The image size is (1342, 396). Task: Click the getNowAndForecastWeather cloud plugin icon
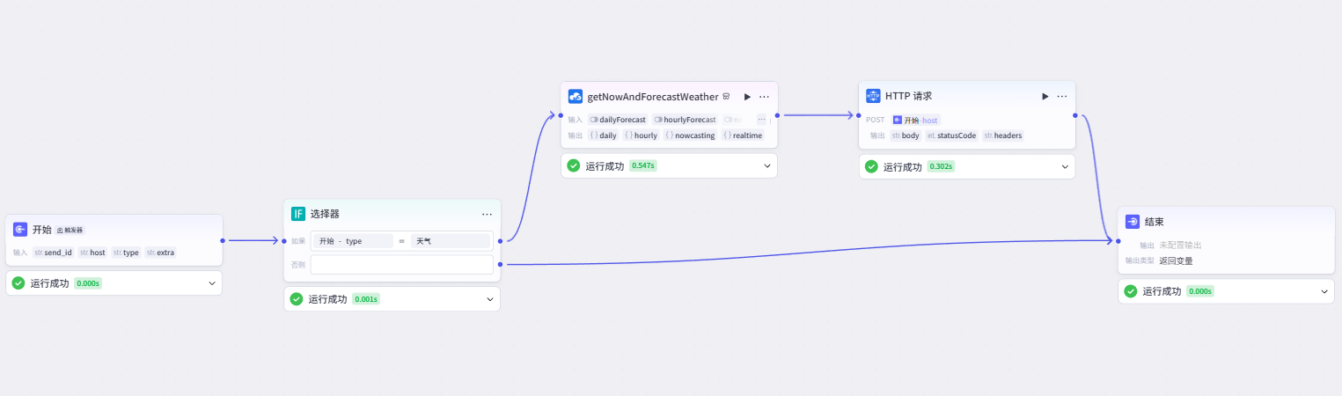[576, 97]
